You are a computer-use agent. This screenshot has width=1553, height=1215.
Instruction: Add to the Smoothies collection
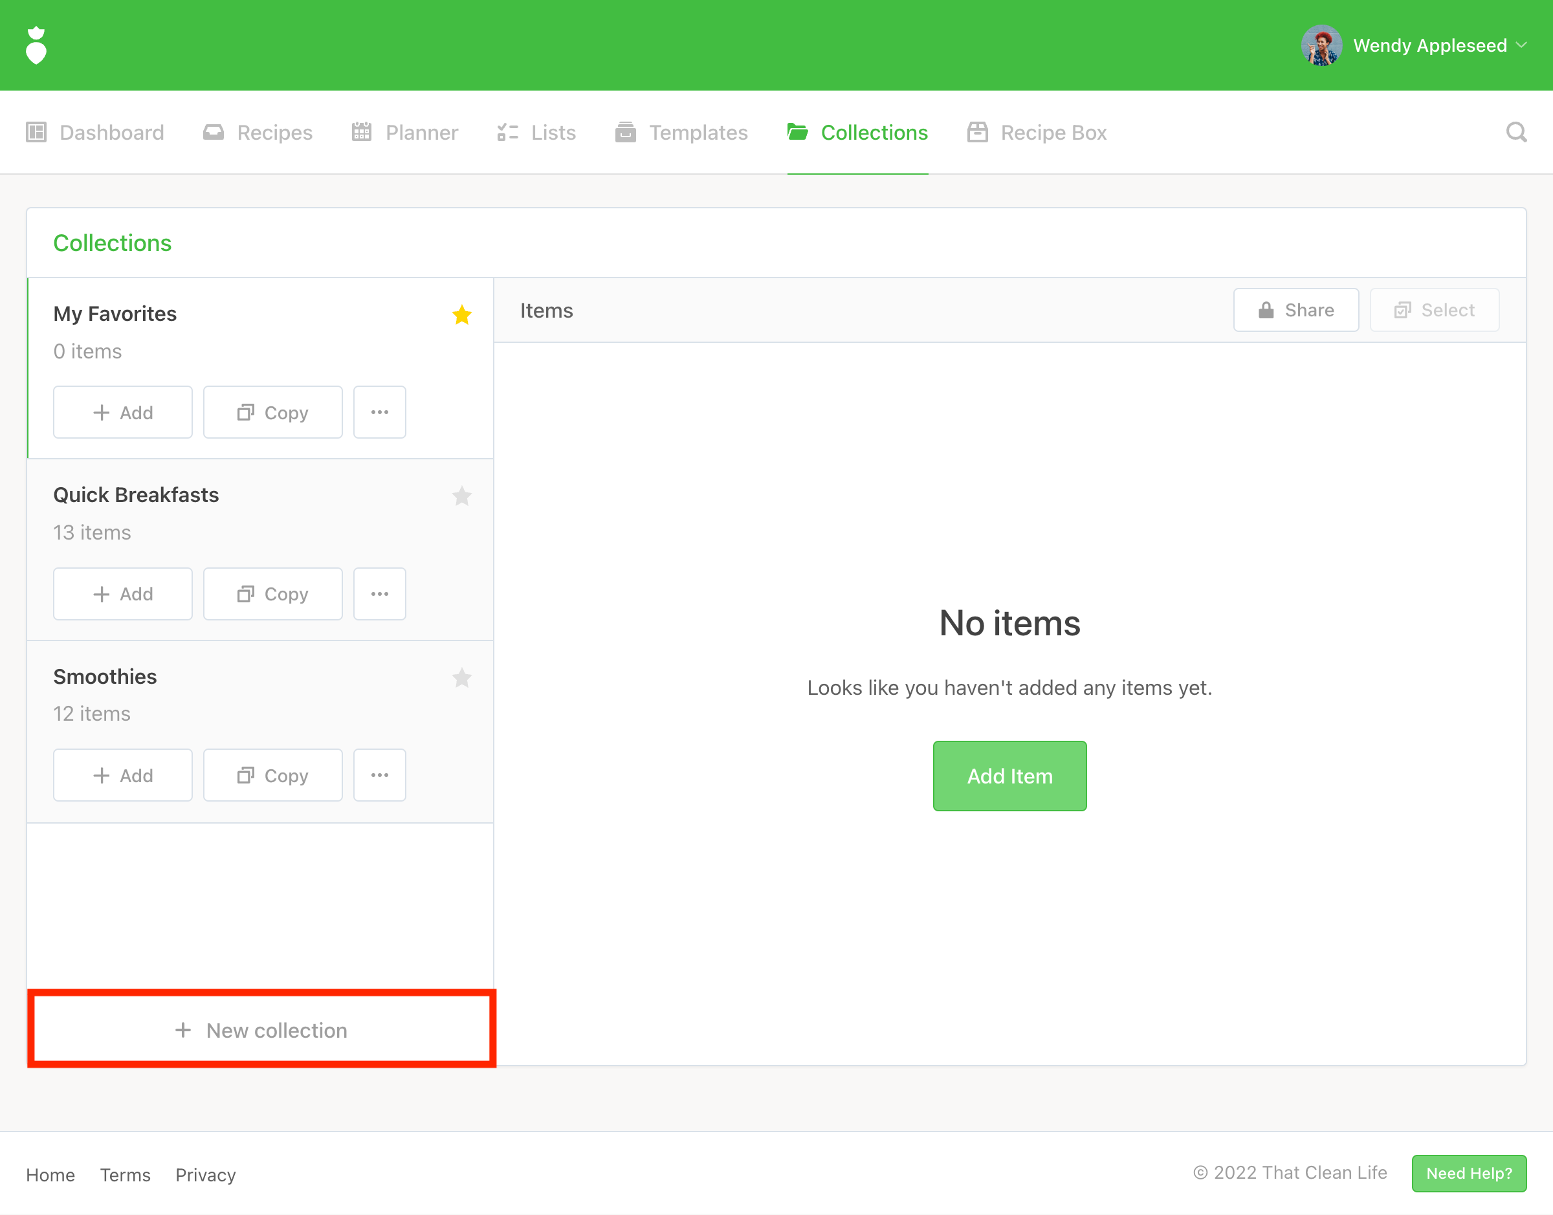point(122,775)
